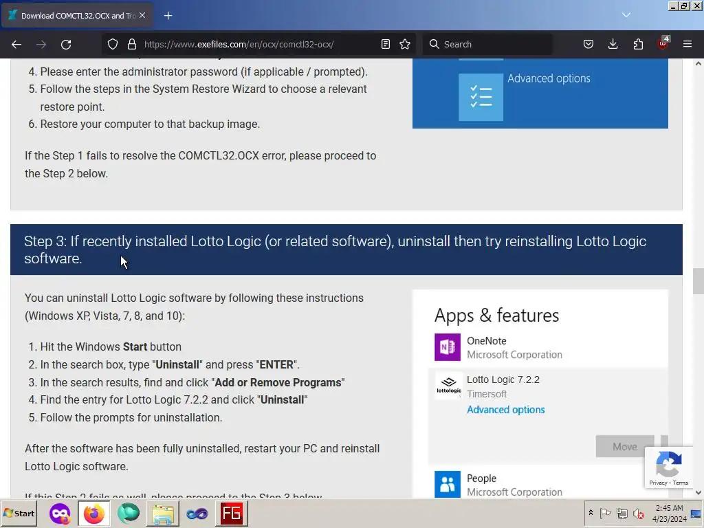The width and height of the screenshot is (704, 528).
Task: Click the page scrollbar thumb
Action: coord(698,281)
